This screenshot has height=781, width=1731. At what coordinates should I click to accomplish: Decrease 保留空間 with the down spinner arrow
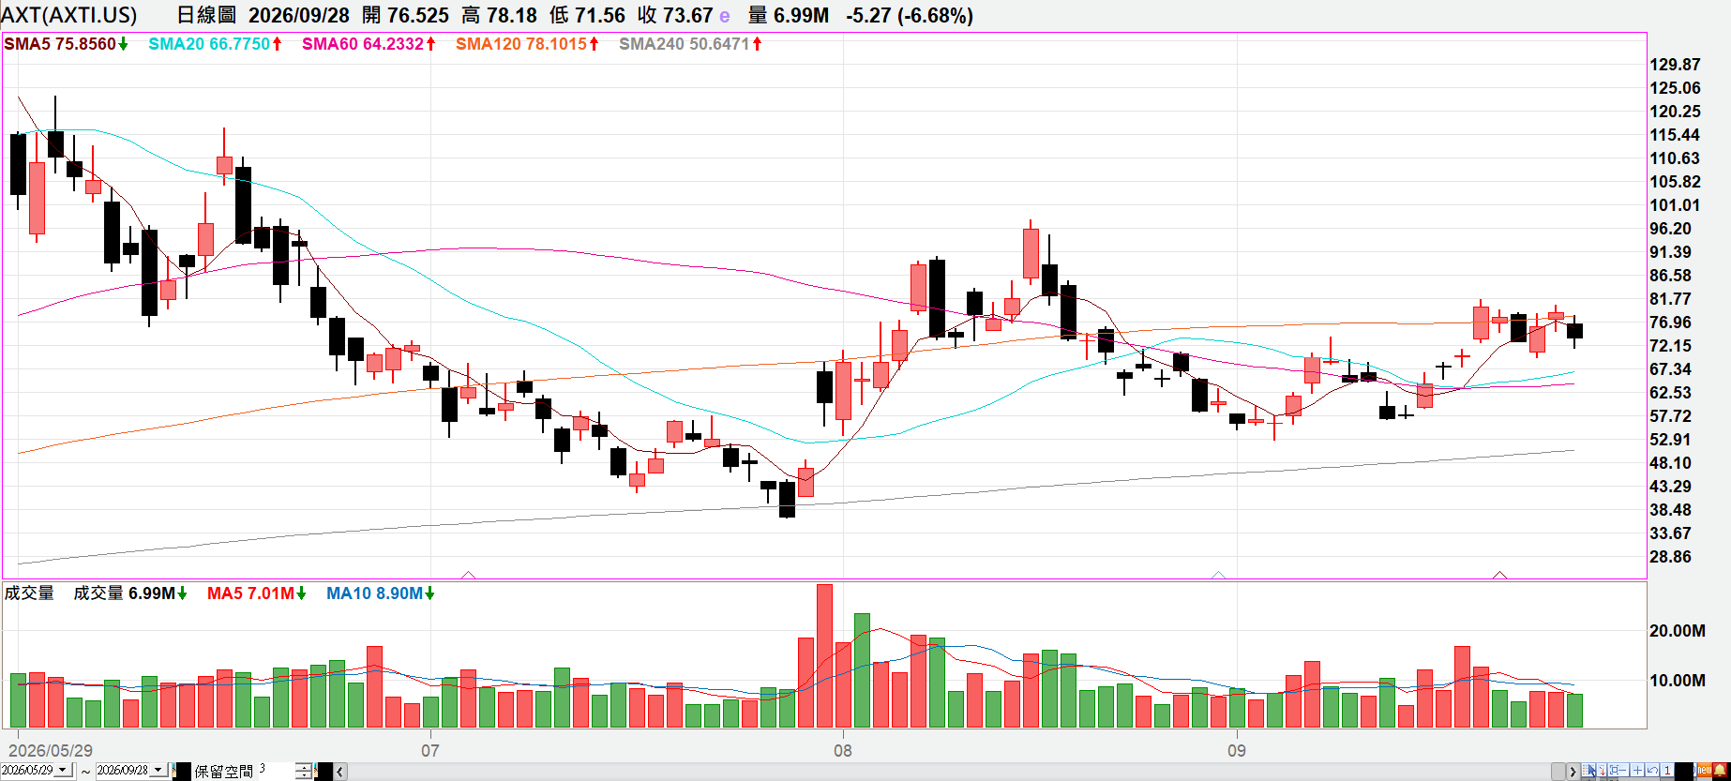[x=304, y=775]
